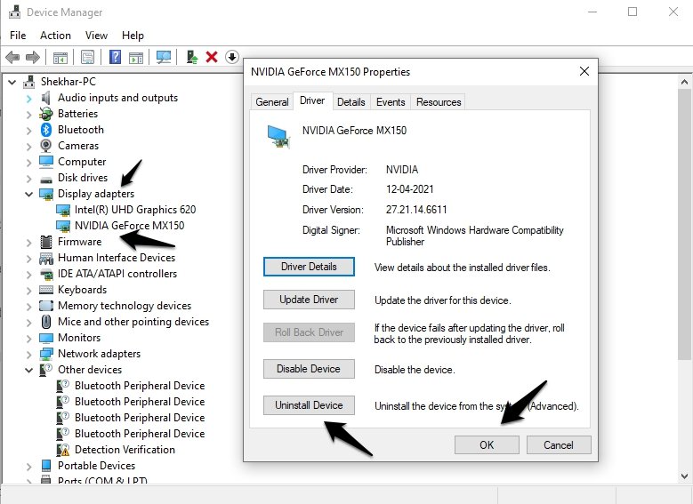
Task: Click the Bluetooth category icon
Action: point(46,130)
